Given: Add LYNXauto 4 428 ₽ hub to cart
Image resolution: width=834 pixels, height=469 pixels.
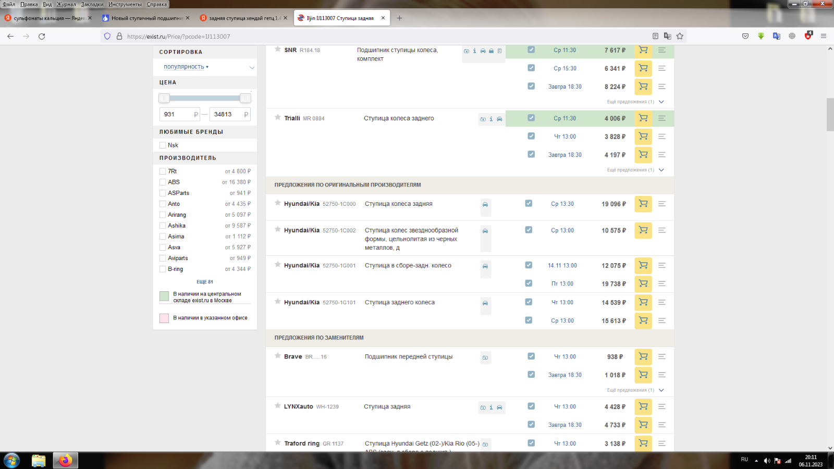Looking at the screenshot, I should (643, 407).
